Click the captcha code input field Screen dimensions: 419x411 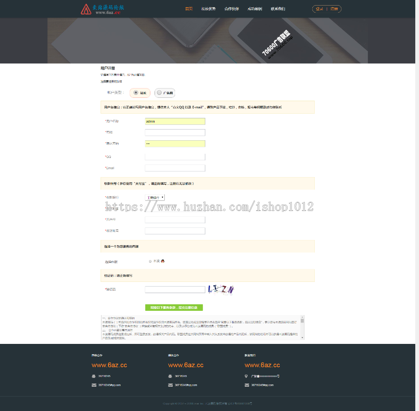[x=175, y=289]
